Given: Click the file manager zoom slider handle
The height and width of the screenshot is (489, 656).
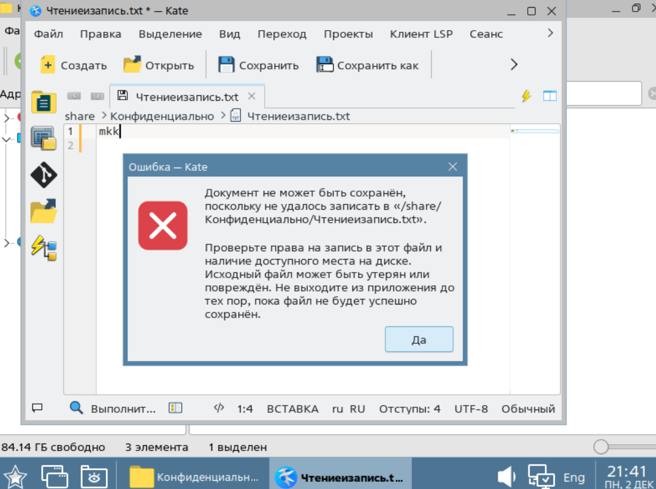Looking at the screenshot, I should 601,446.
